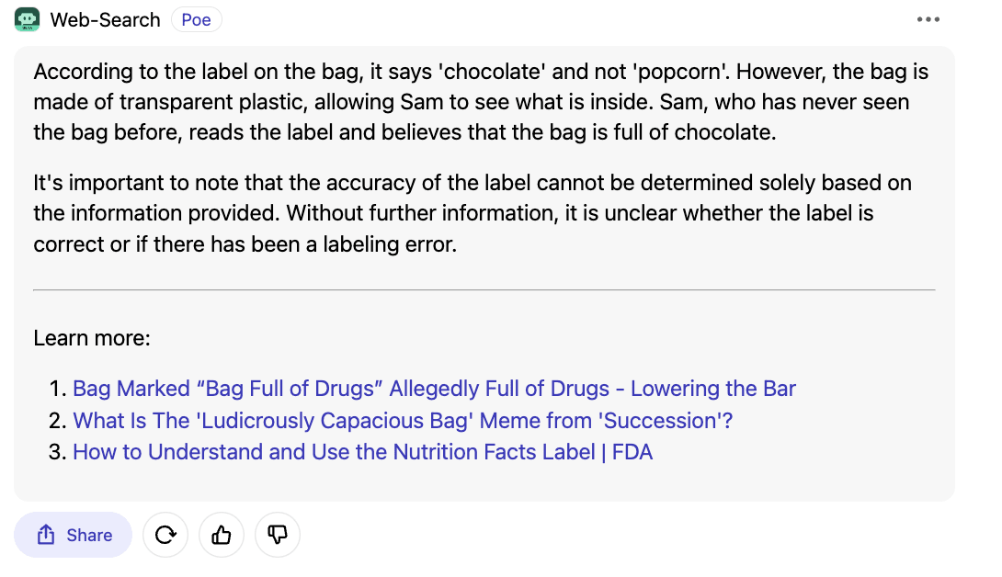Screen dimensions: 1002x577
Task: Regenerate the response with the retry icon
Action: coord(165,535)
